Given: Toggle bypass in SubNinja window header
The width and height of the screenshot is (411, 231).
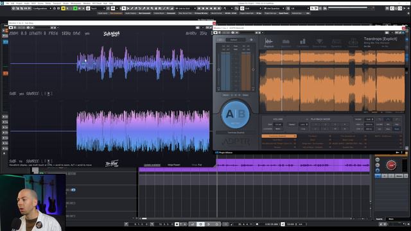Looking at the screenshot, I should (11, 28).
